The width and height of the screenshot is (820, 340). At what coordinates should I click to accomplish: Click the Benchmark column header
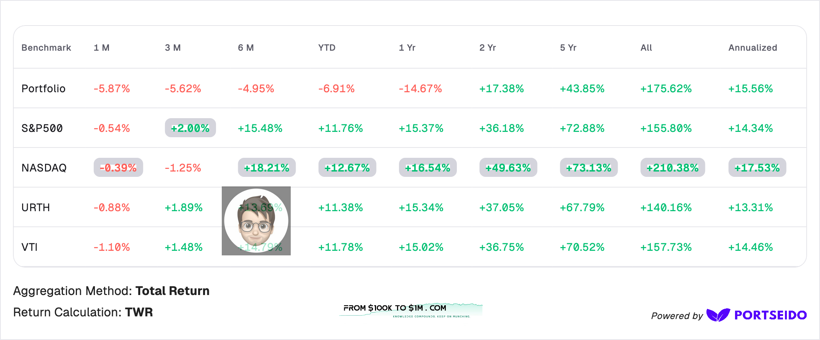coord(46,48)
